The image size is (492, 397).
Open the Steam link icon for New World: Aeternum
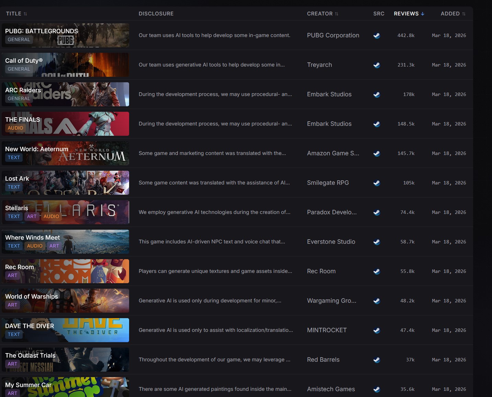pos(377,154)
